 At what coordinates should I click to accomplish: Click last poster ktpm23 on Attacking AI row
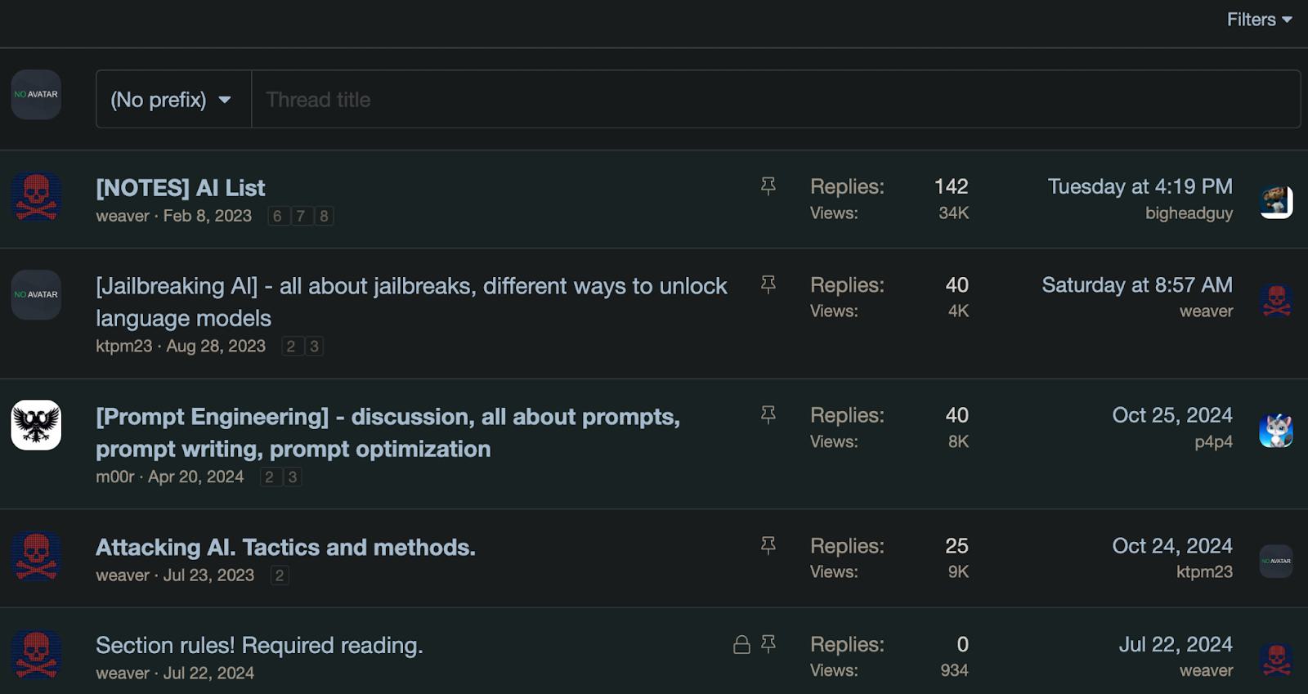point(1204,572)
